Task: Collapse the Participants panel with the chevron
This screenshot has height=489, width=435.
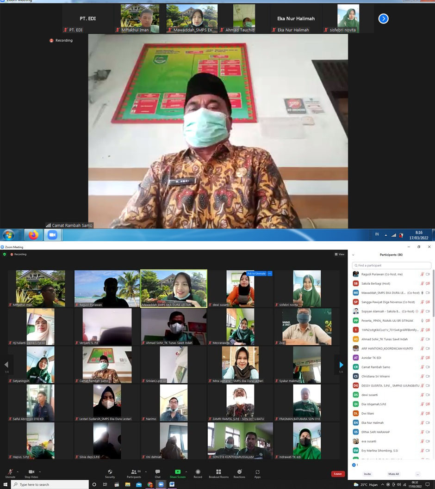Action: tap(353, 255)
